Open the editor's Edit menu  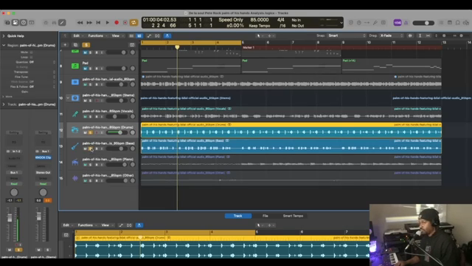click(68, 225)
